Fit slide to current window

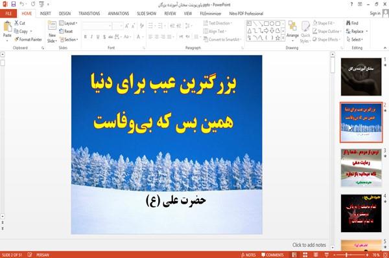pyautogui.click(x=385, y=255)
